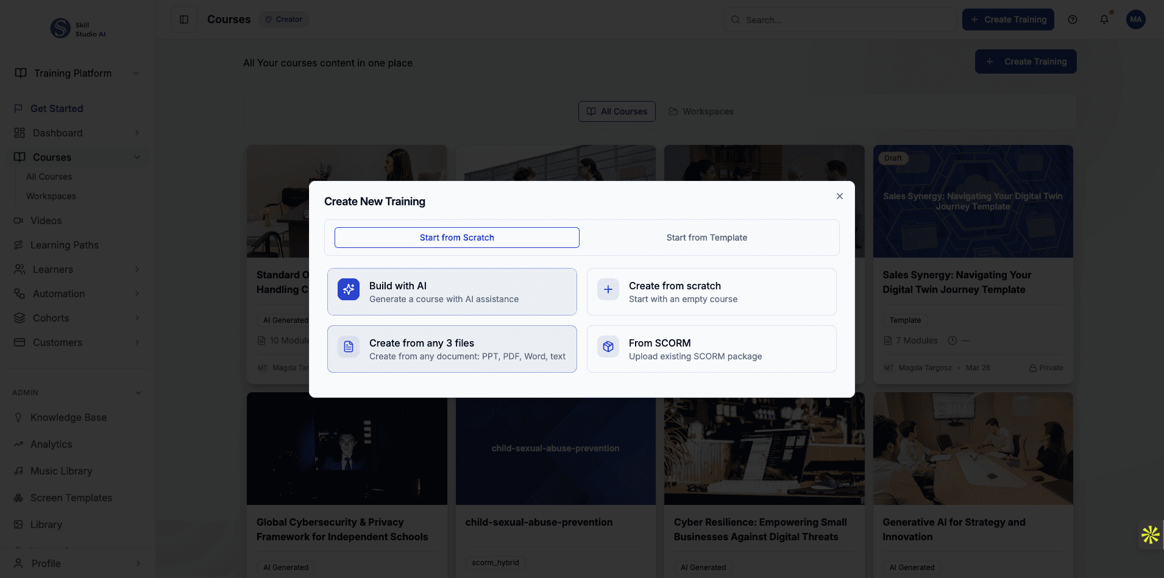The height and width of the screenshot is (578, 1164).
Task: Click the Search input field
Action: 841,19
